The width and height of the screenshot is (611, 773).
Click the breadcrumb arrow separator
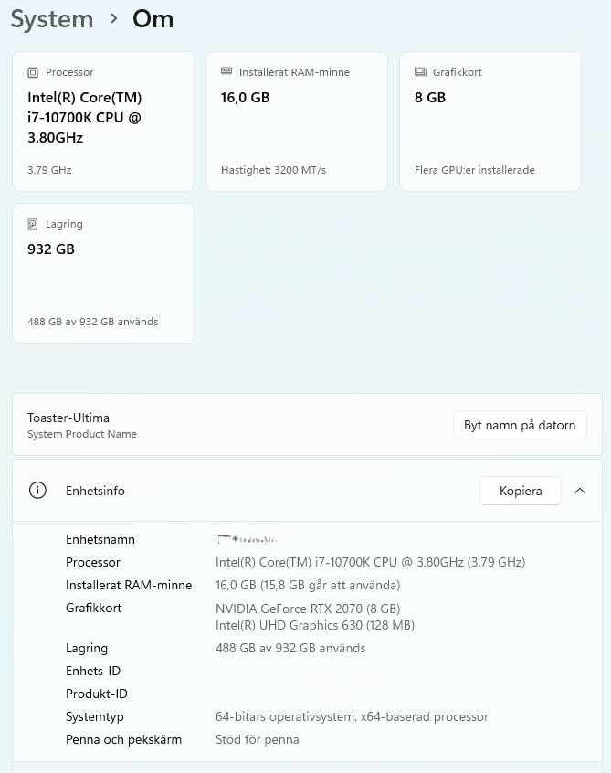pos(114,19)
